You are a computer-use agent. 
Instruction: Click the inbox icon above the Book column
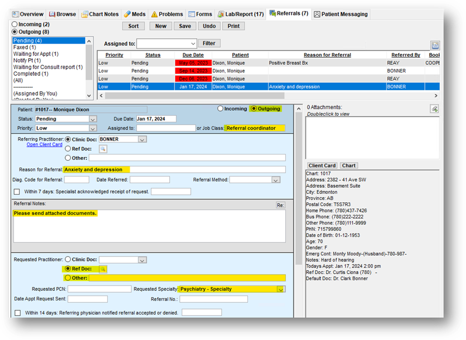coord(435,45)
